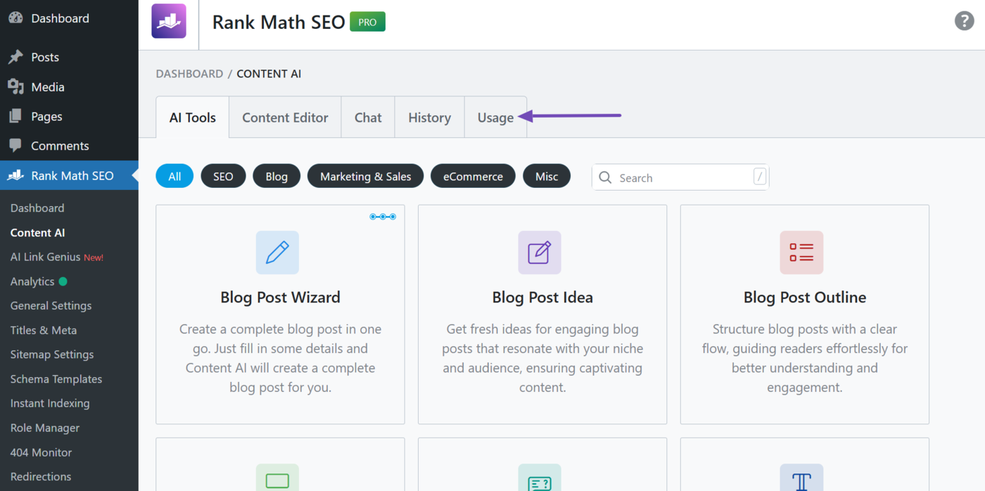Open 404 Monitor submenu item
This screenshot has height=491, width=985.
coord(41,452)
